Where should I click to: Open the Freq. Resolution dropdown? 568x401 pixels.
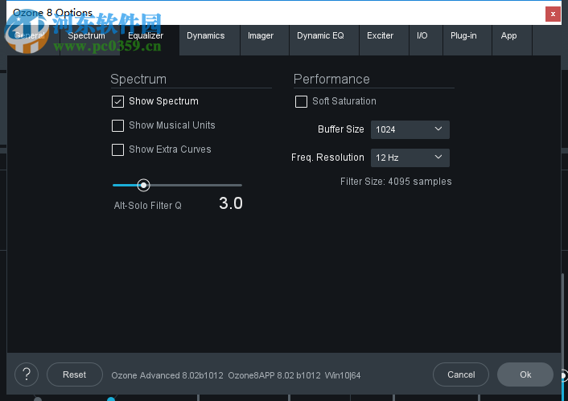click(410, 158)
